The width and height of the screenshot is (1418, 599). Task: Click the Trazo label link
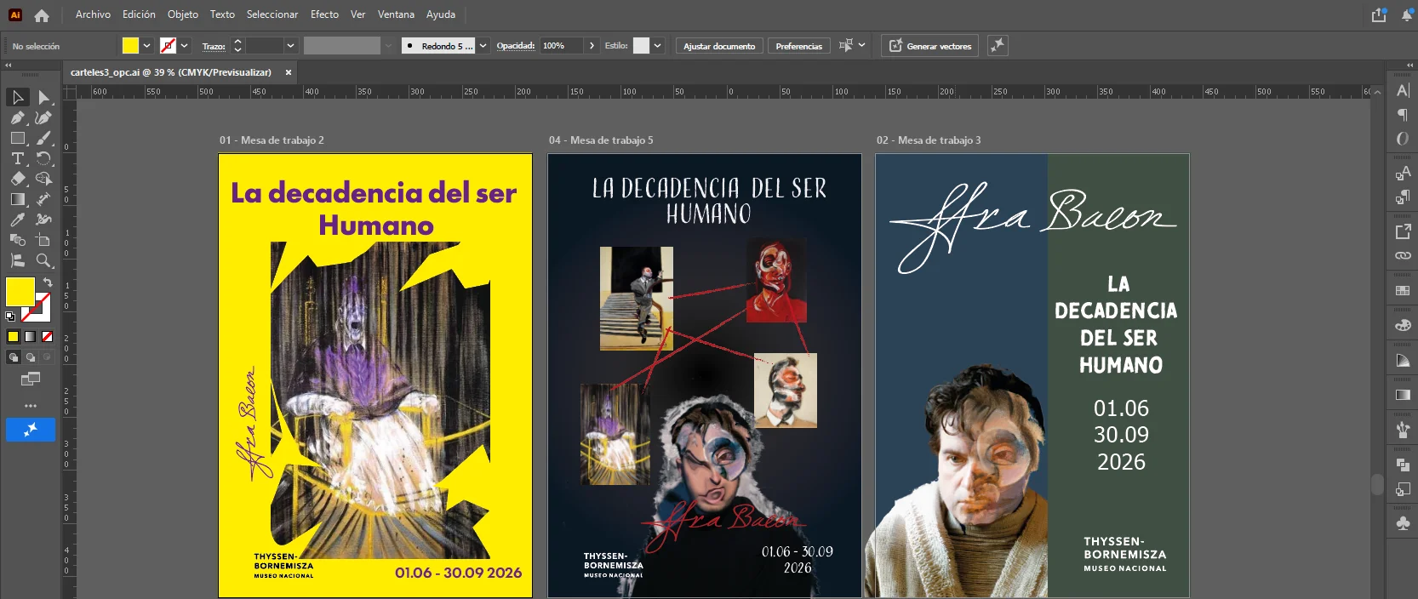(214, 47)
